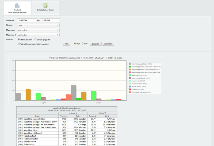Toggle 'Maschine ausgeschaltet' anzeigen checkbox
The image size is (214, 146).
tap(19, 44)
